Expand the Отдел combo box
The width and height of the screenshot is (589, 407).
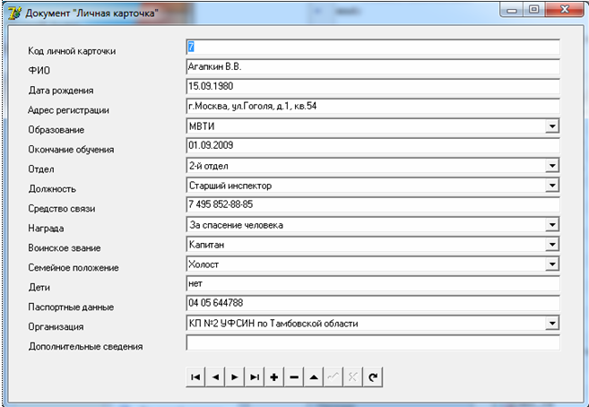point(552,167)
